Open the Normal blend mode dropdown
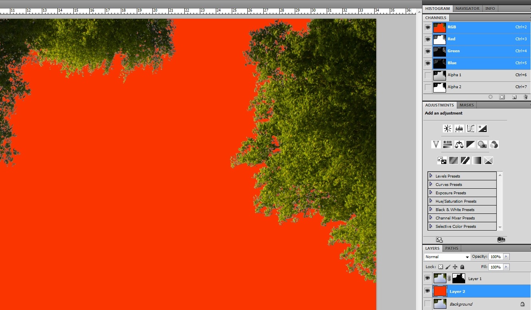This screenshot has width=531, height=310. pyautogui.click(x=447, y=257)
